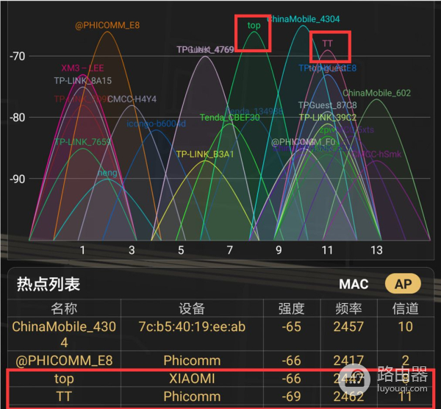Select the MAC address 7c:b5:40:19:ee:ab cell
The height and width of the screenshot is (409, 441).
(192, 326)
